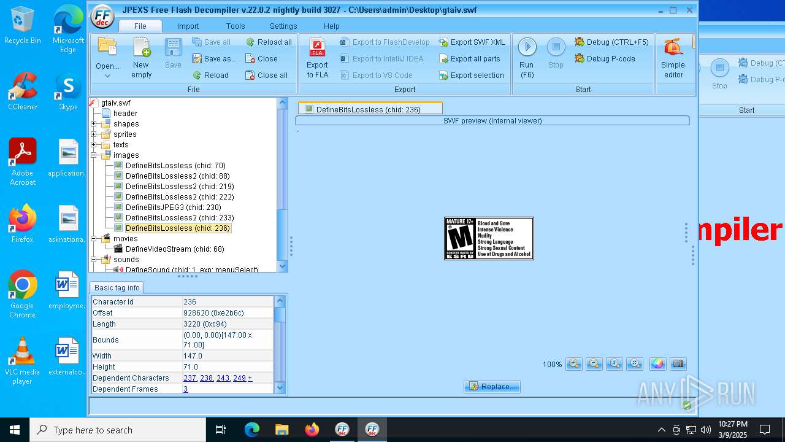Click Export SWF XML
Viewport: 785px width, 442px height.
point(472,42)
